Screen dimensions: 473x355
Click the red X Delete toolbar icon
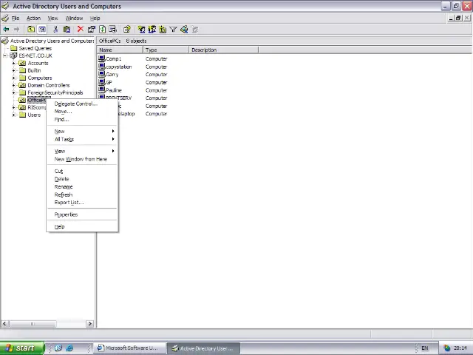tap(81, 29)
